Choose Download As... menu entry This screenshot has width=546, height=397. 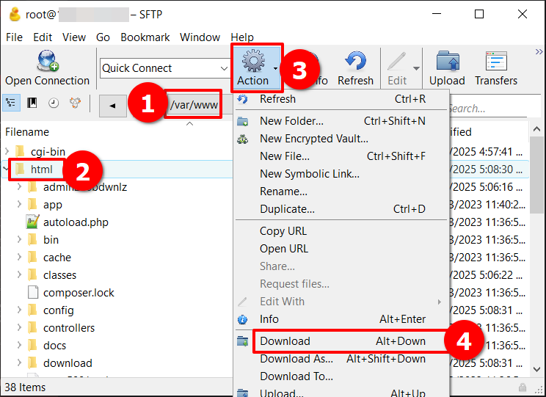341,359
